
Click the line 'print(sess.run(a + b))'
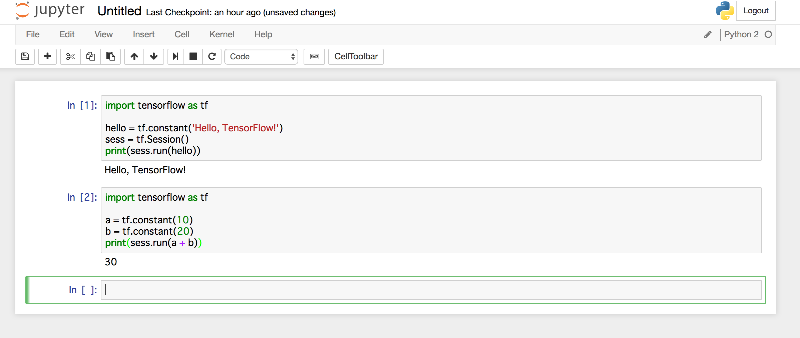(153, 243)
